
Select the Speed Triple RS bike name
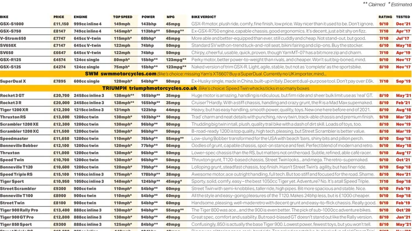click(x=16, y=174)
